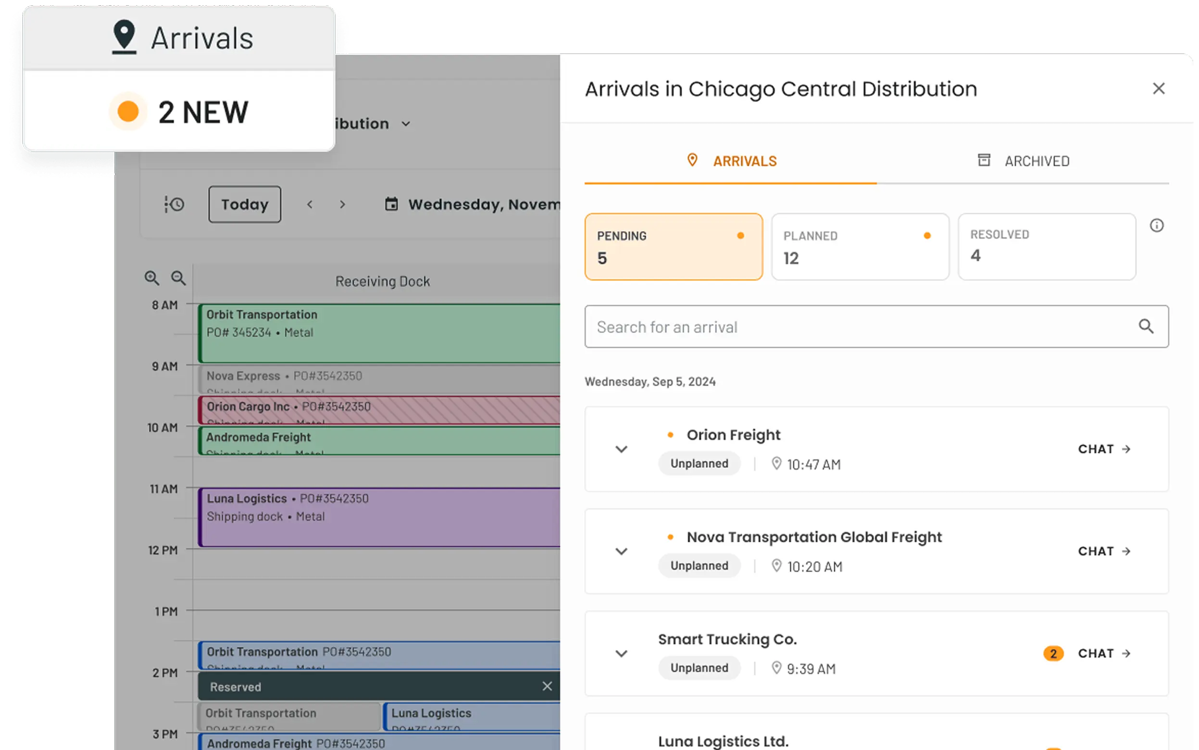Viewport: 1199px width, 750px height.
Task: Click the search magnifier in the arrival search bar
Action: (x=1146, y=326)
